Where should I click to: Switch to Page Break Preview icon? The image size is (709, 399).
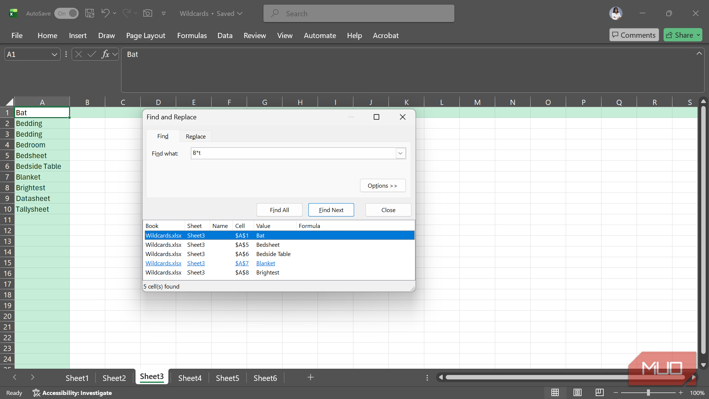[x=600, y=393]
